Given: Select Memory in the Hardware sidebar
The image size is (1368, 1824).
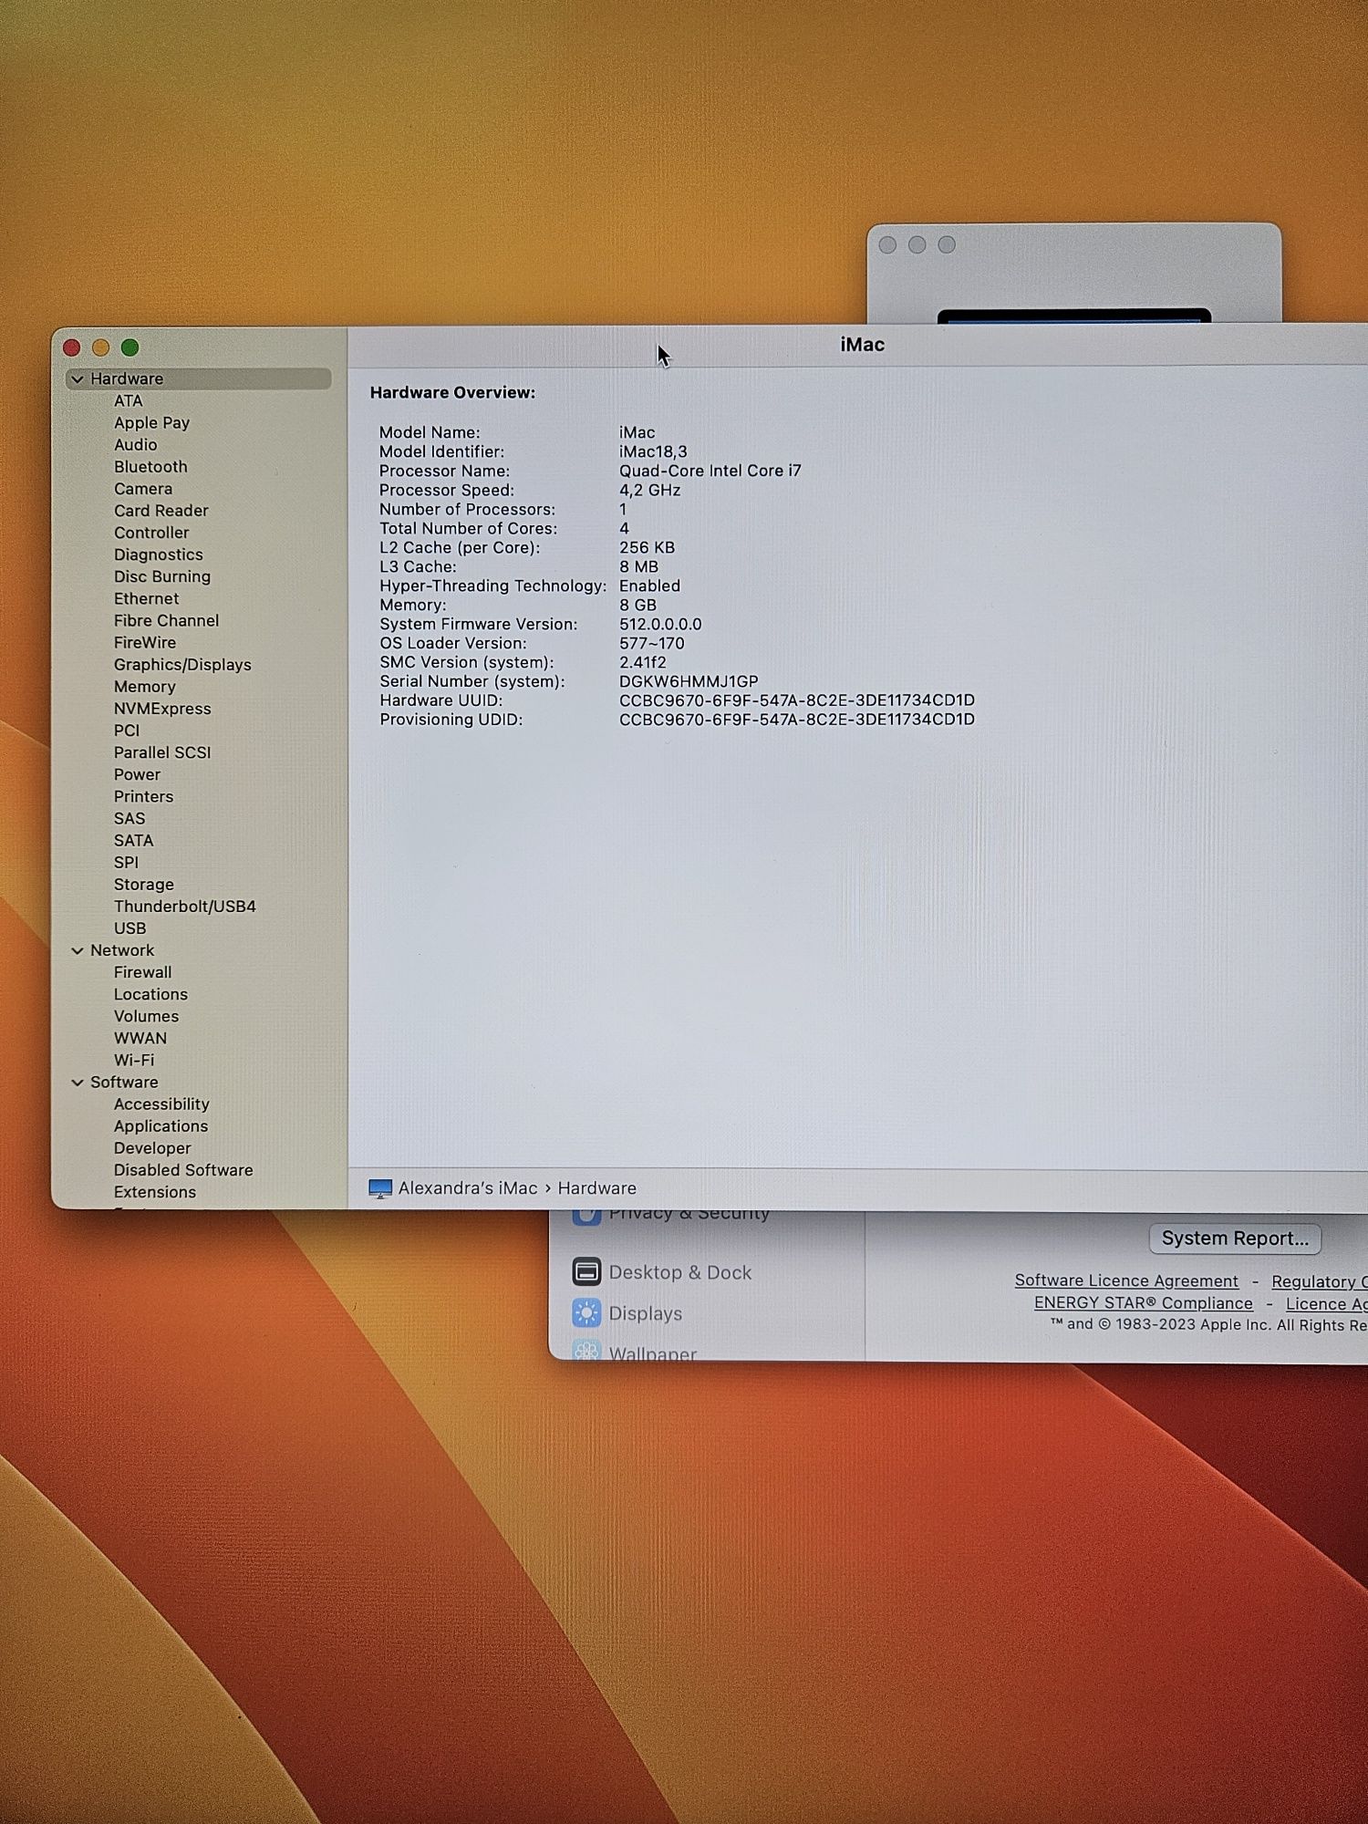Looking at the screenshot, I should [144, 687].
